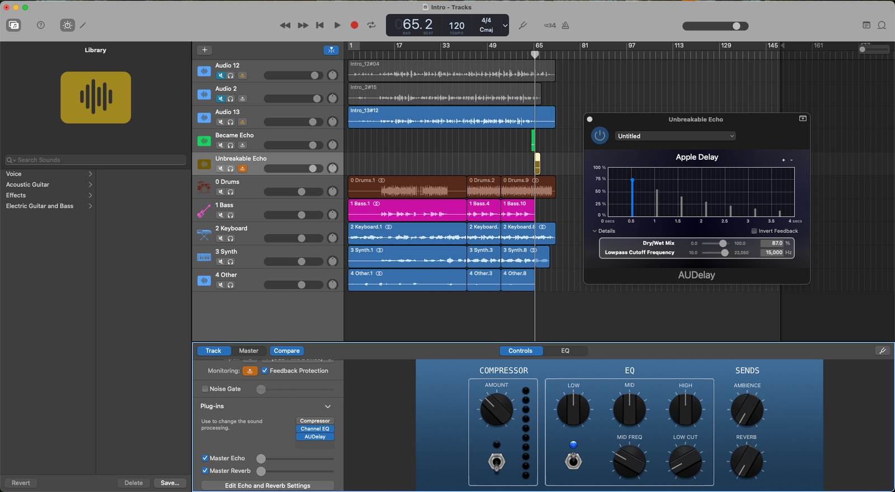This screenshot has height=492, width=895.
Task: Click the Save... button in Library
Action: 169,483
